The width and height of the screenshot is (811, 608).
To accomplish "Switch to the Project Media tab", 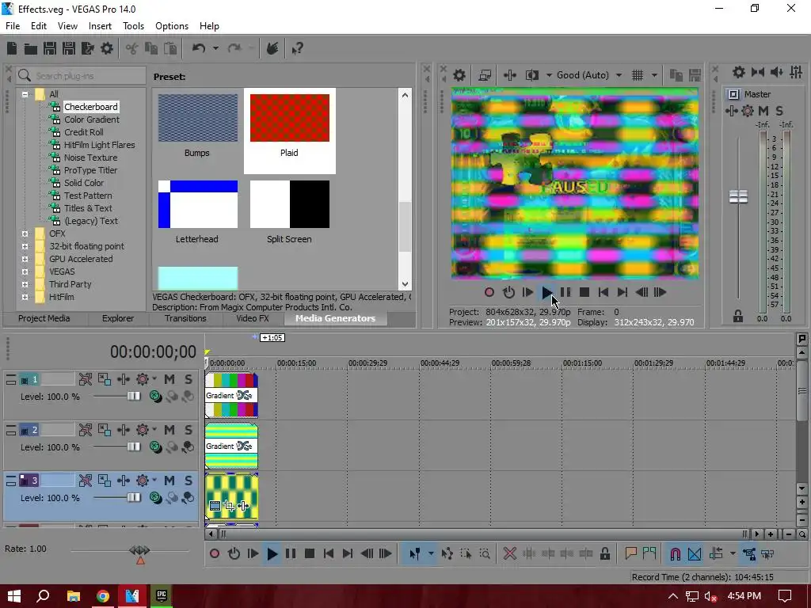I will point(44,318).
